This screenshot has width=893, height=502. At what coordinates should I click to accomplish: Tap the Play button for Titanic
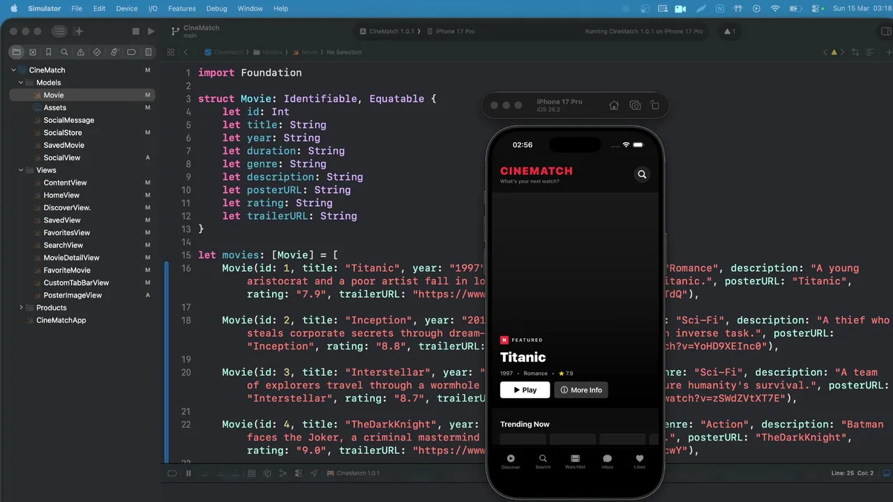click(525, 390)
